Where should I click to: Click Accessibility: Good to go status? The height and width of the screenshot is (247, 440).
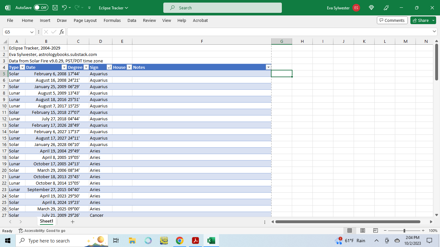point(42,231)
